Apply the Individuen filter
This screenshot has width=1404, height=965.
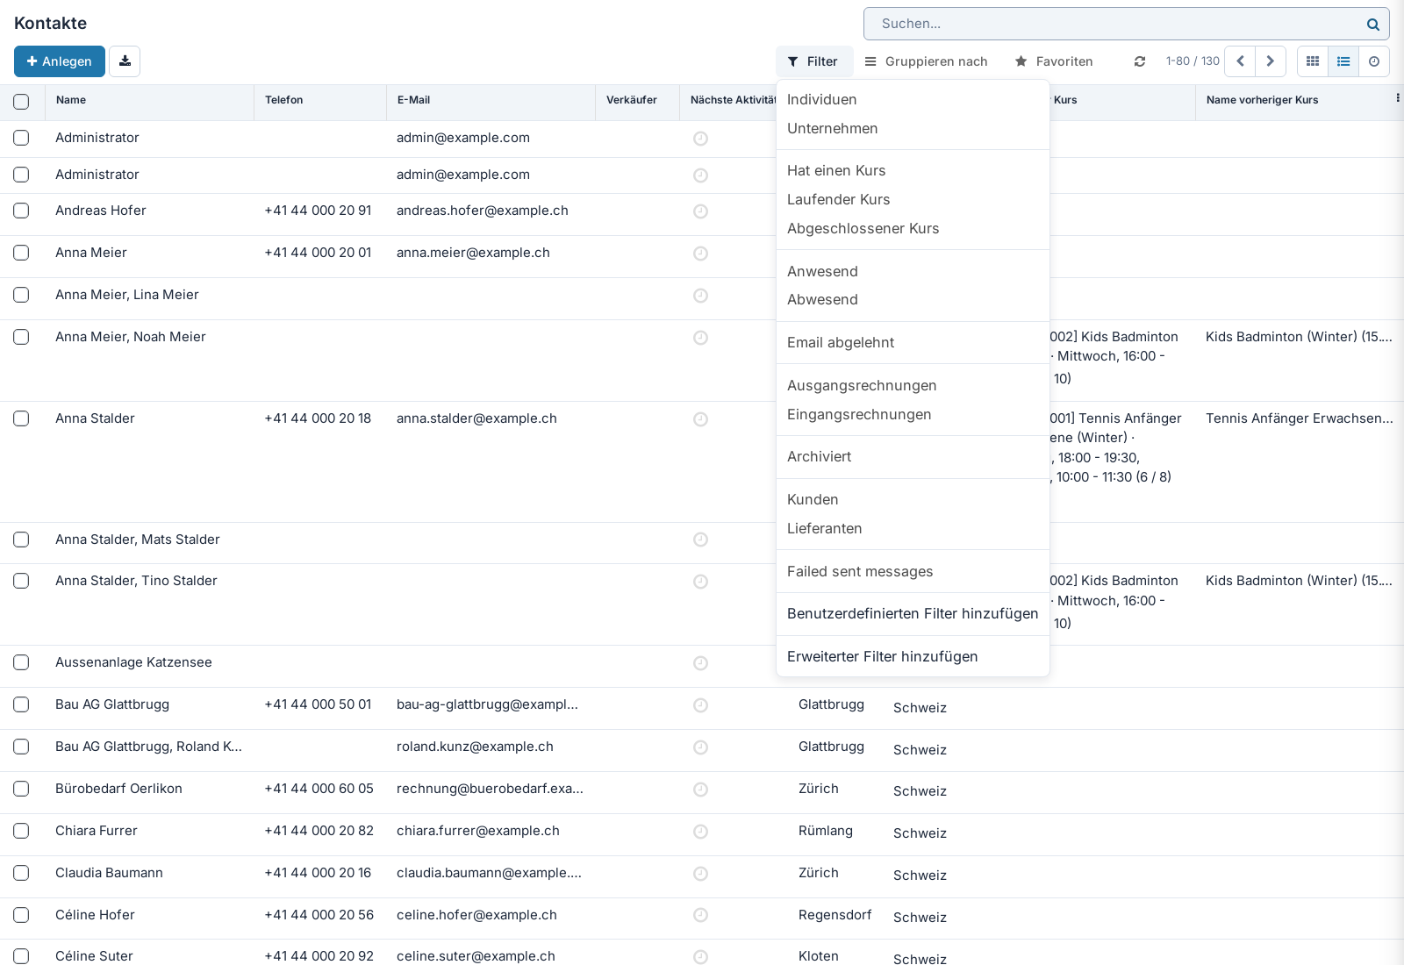(913, 100)
